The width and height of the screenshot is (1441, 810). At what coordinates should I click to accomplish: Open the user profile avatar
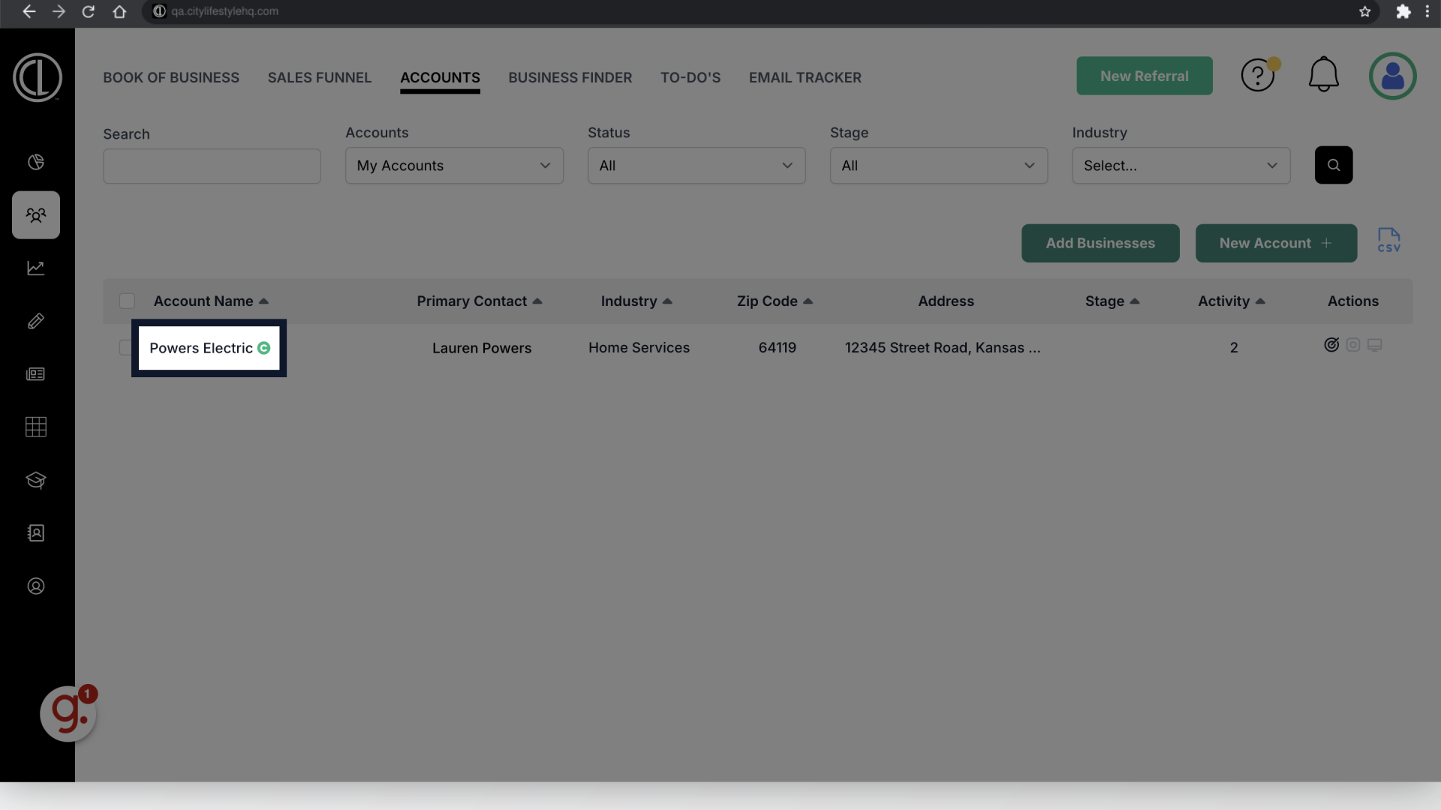click(1393, 76)
